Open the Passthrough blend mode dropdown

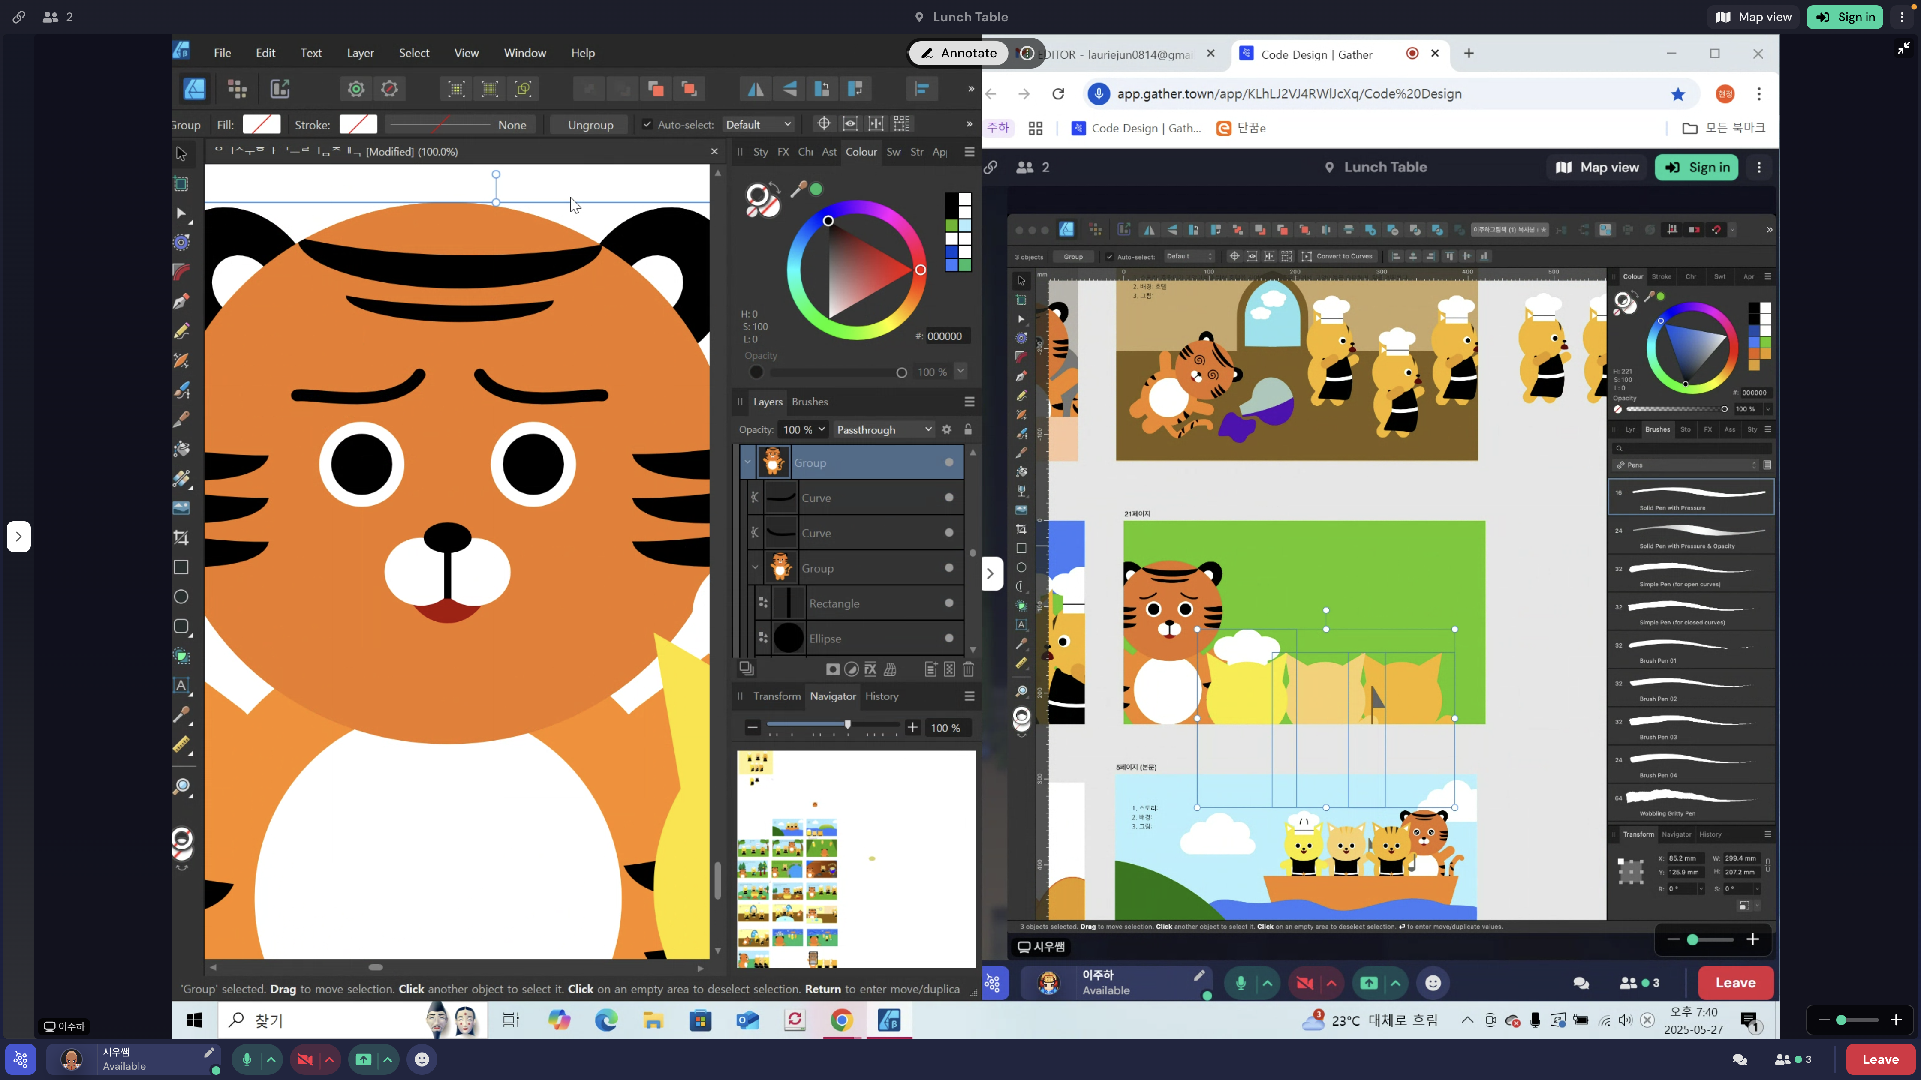[884, 429]
